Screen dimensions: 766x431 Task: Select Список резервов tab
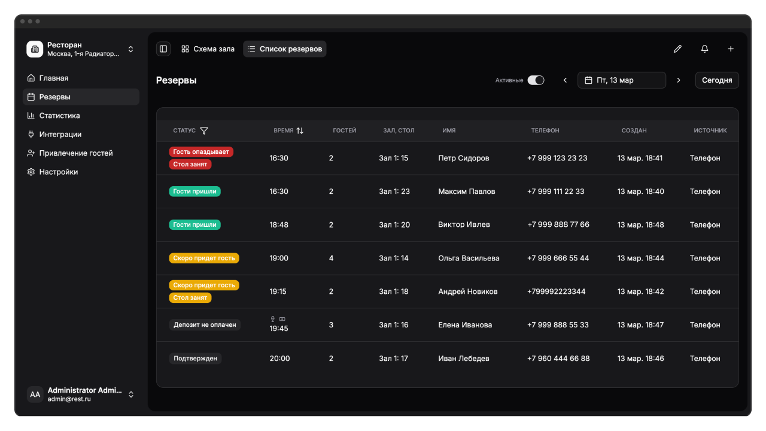tap(285, 49)
